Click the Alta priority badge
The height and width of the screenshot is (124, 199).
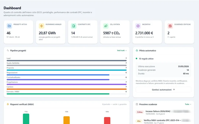coord(139,121)
